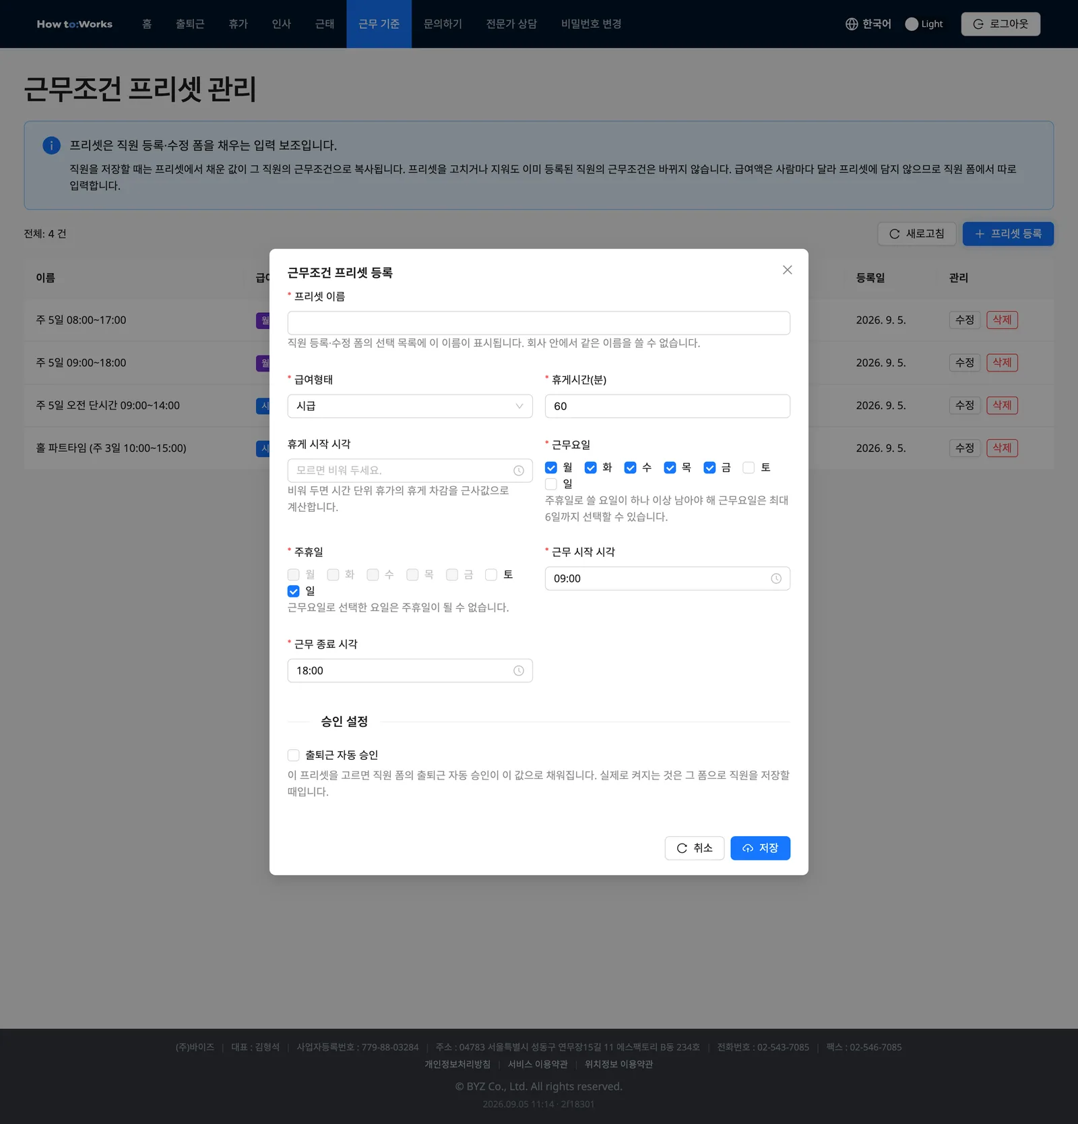This screenshot has width=1078, height=1124.
Task: Open the 출퇴근 menu item
Action: (190, 24)
